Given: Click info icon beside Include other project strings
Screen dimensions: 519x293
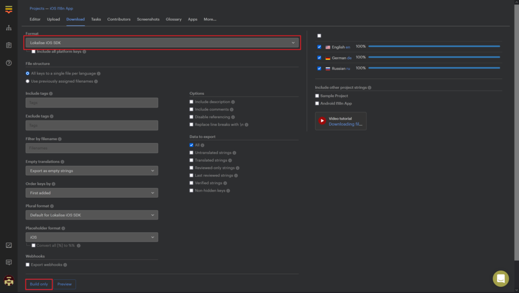Looking at the screenshot, I should [369, 88].
